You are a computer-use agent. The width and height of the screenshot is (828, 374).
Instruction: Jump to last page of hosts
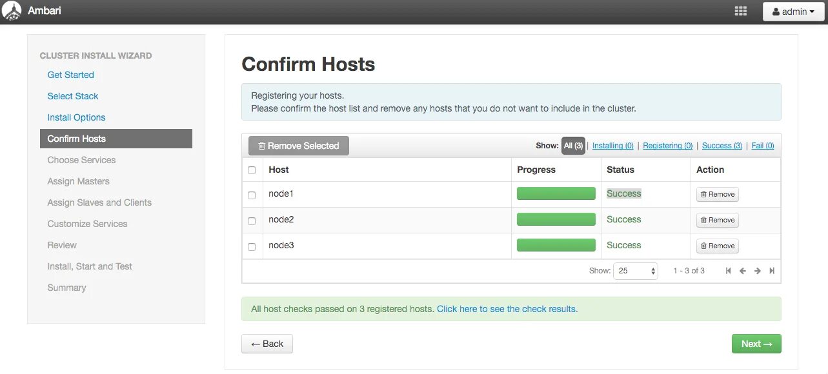tap(772, 271)
